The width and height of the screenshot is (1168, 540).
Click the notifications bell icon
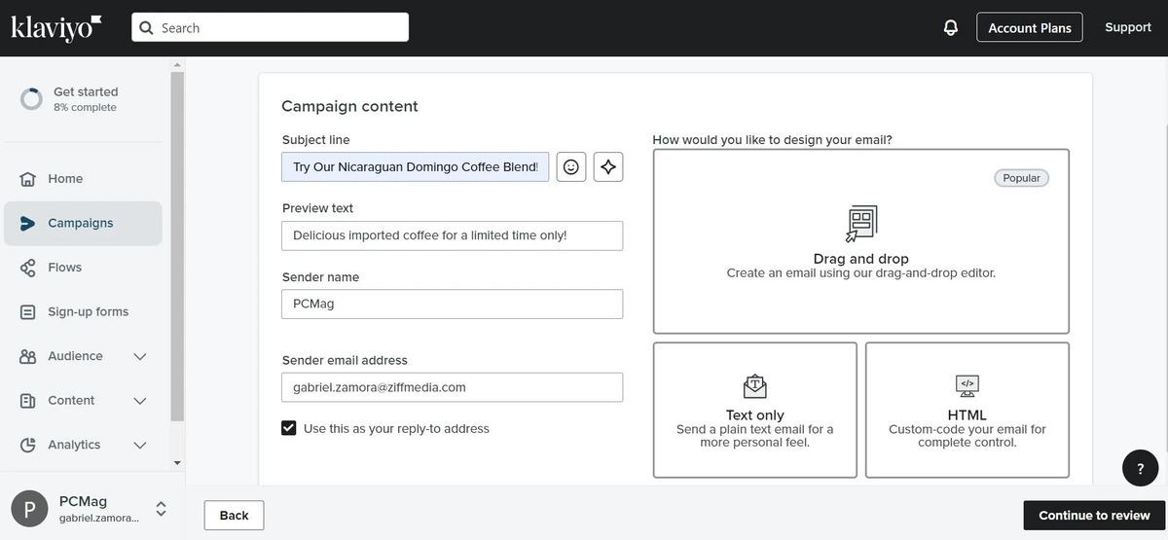click(951, 27)
